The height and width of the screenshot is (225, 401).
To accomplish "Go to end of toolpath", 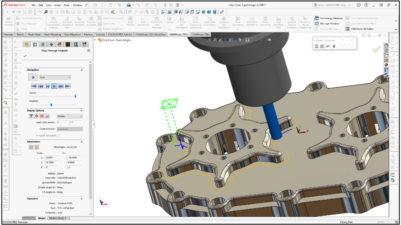I will (68, 86).
